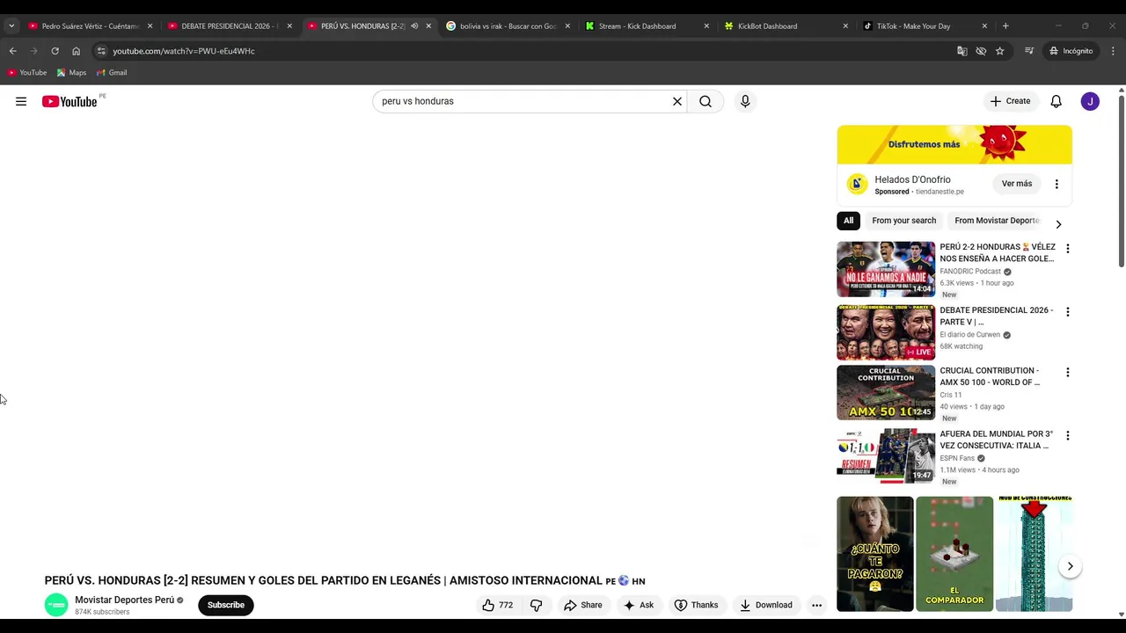
Task: Start voice search with the microphone
Action: coord(745,101)
